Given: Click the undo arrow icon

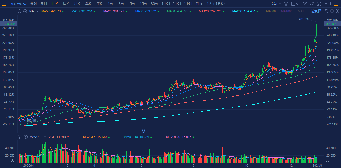Looking at the screenshot, I should coord(326,11).
